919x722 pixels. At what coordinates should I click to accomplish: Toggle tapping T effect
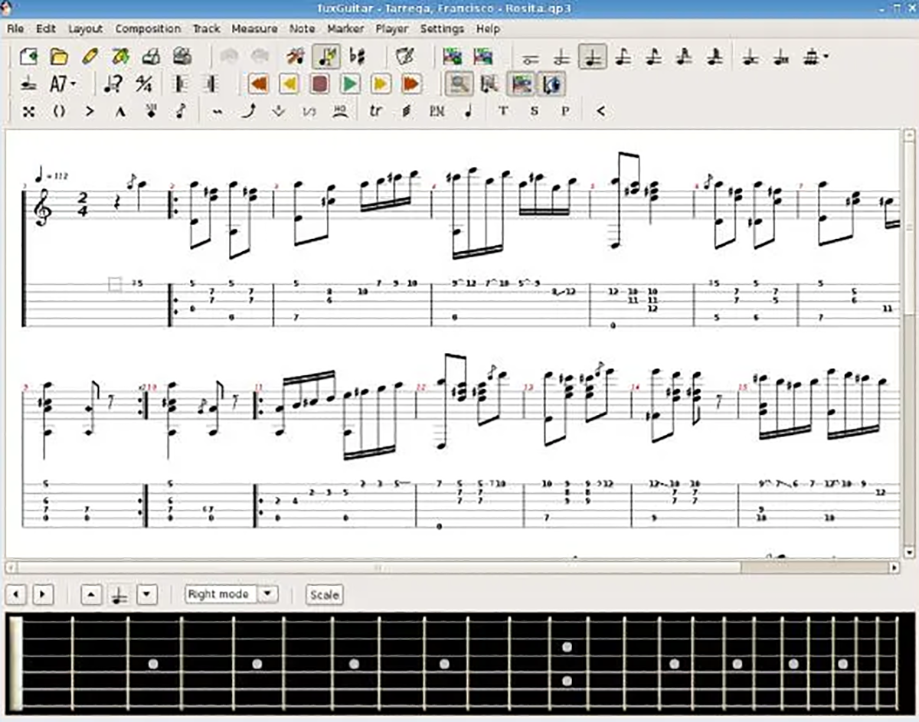tap(503, 111)
